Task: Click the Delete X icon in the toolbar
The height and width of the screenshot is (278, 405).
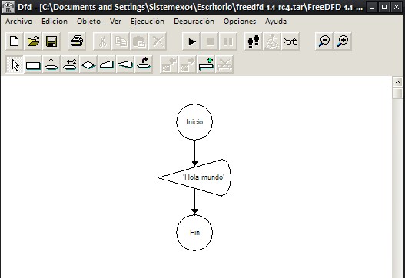Action: (158, 41)
